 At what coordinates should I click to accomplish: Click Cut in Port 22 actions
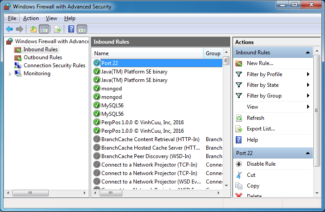[251, 175]
